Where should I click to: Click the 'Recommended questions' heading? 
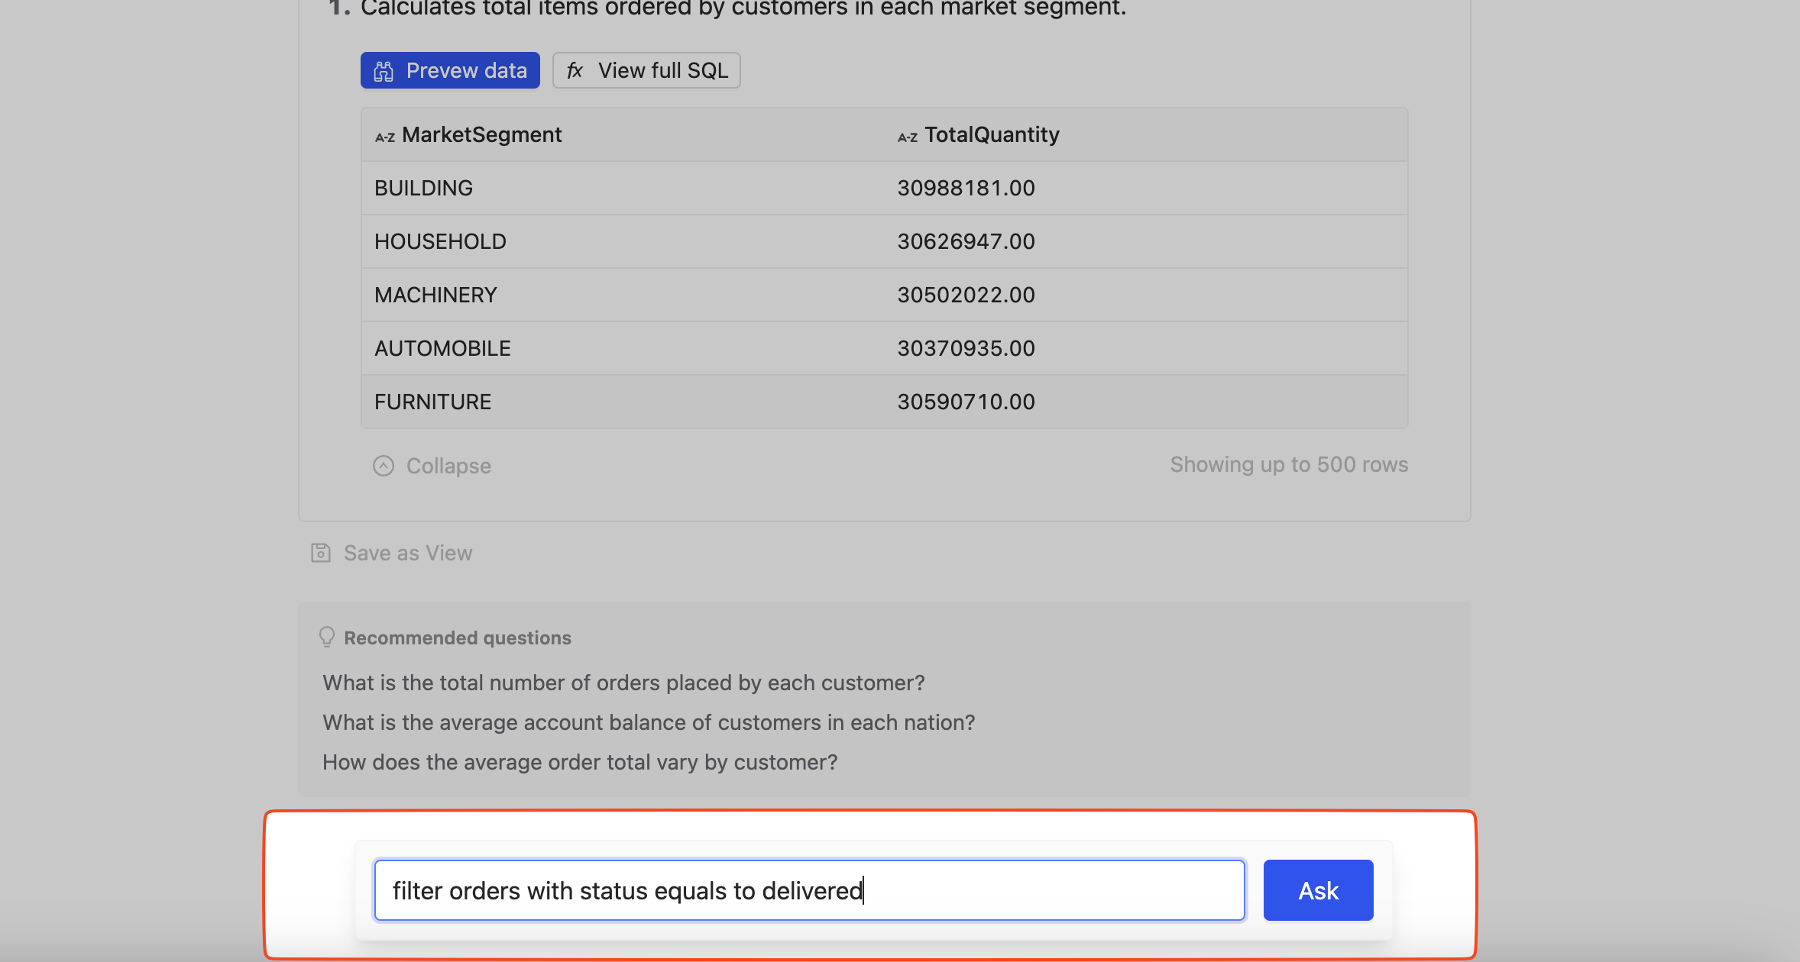point(458,638)
